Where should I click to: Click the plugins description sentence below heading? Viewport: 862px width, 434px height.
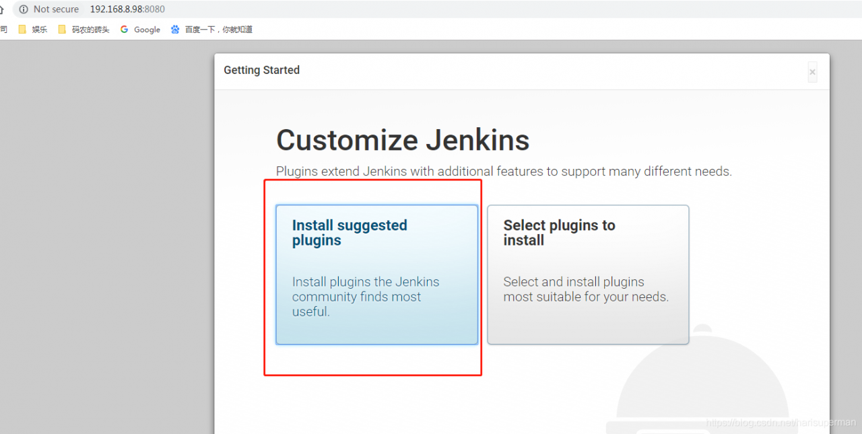503,172
